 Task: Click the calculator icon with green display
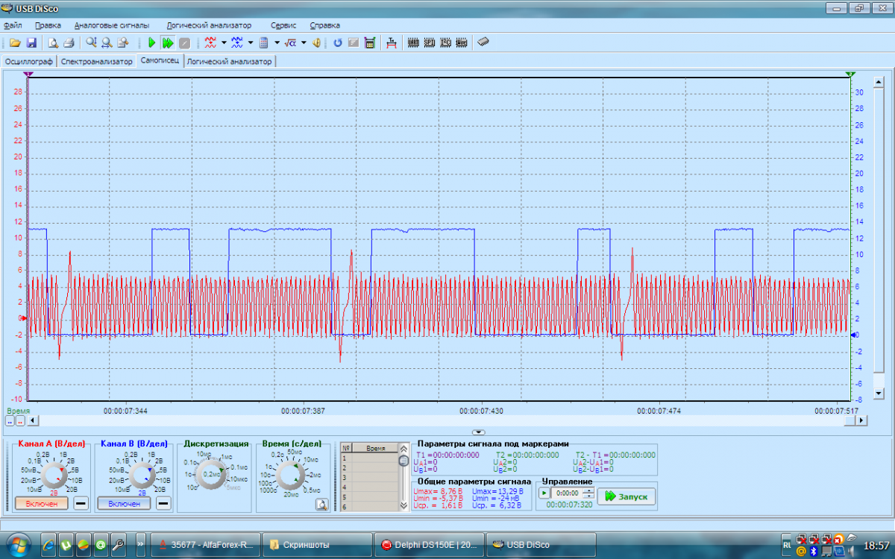[369, 43]
